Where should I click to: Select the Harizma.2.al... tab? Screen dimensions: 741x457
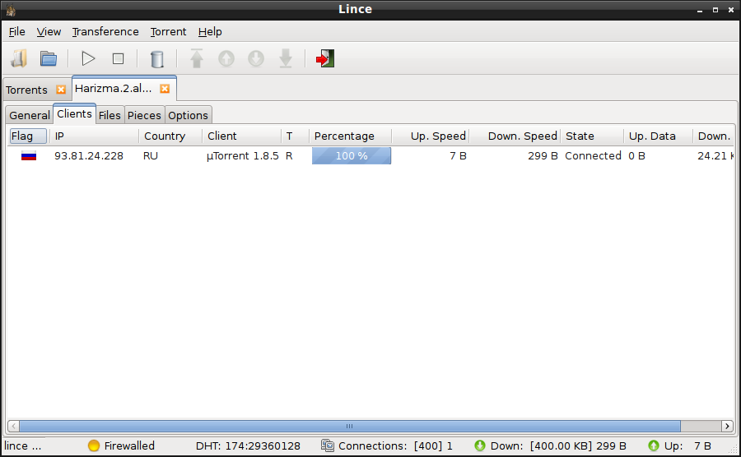[x=114, y=89]
